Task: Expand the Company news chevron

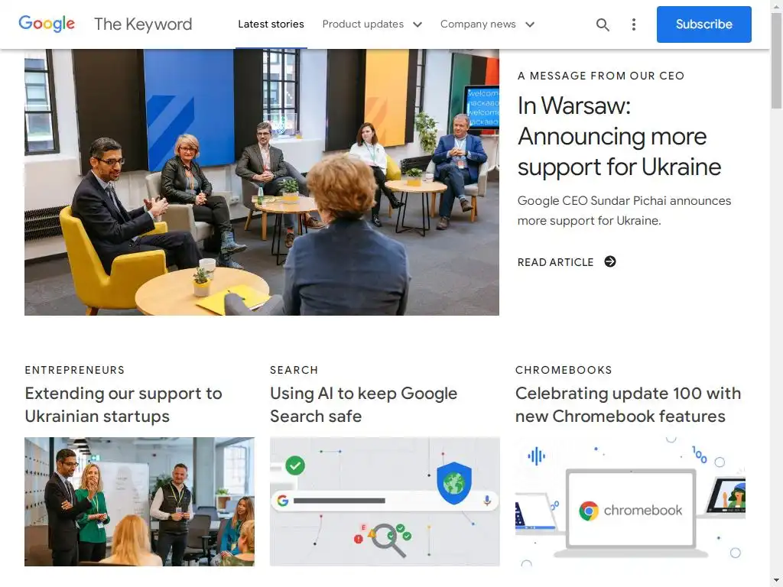Action: pyautogui.click(x=530, y=24)
